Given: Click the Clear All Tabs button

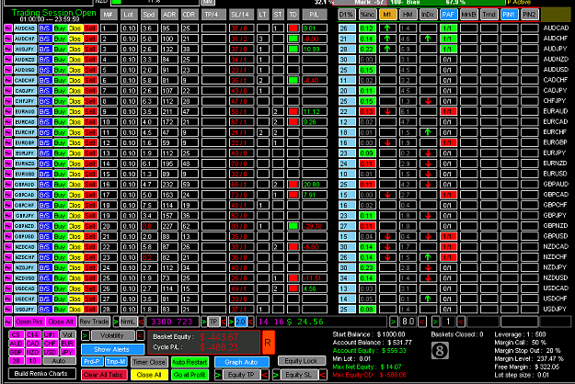Looking at the screenshot, I should coord(103,375).
